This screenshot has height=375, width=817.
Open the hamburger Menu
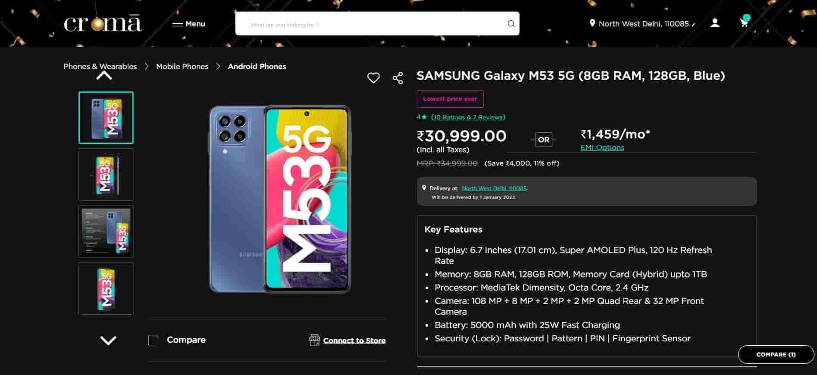tap(189, 24)
